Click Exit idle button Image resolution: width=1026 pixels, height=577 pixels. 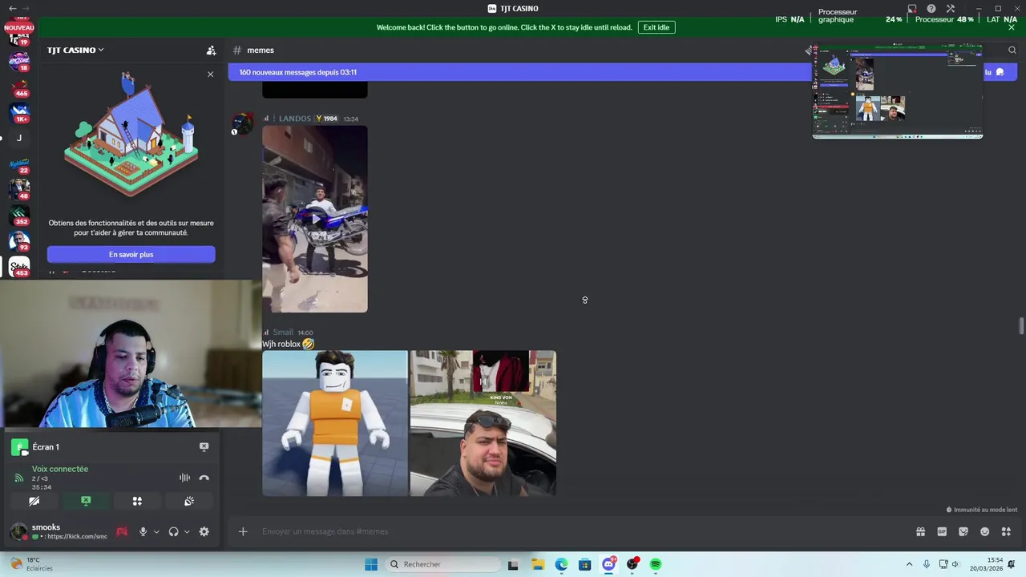(x=656, y=27)
